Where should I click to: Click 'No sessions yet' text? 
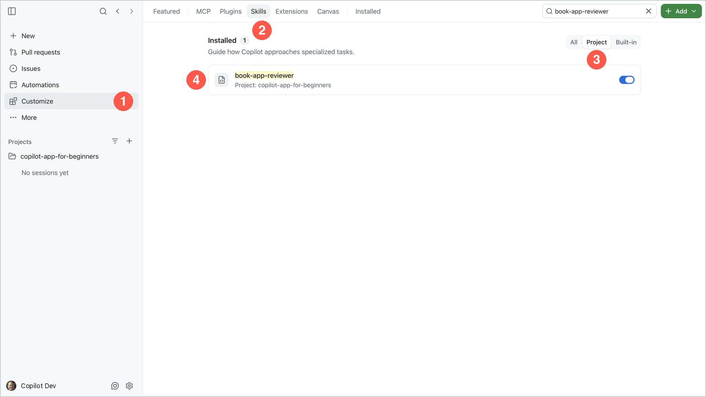(x=45, y=173)
